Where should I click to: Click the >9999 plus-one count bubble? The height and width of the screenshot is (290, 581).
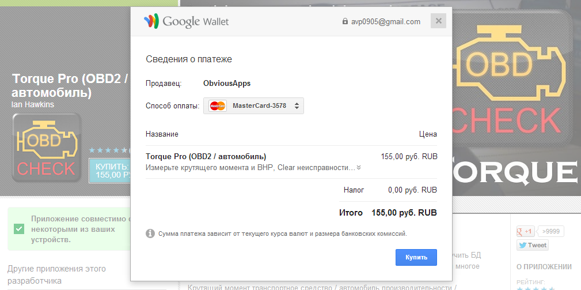click(x=552, y=231)
